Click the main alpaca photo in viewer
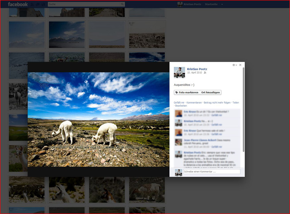 (x=98, y=119)
